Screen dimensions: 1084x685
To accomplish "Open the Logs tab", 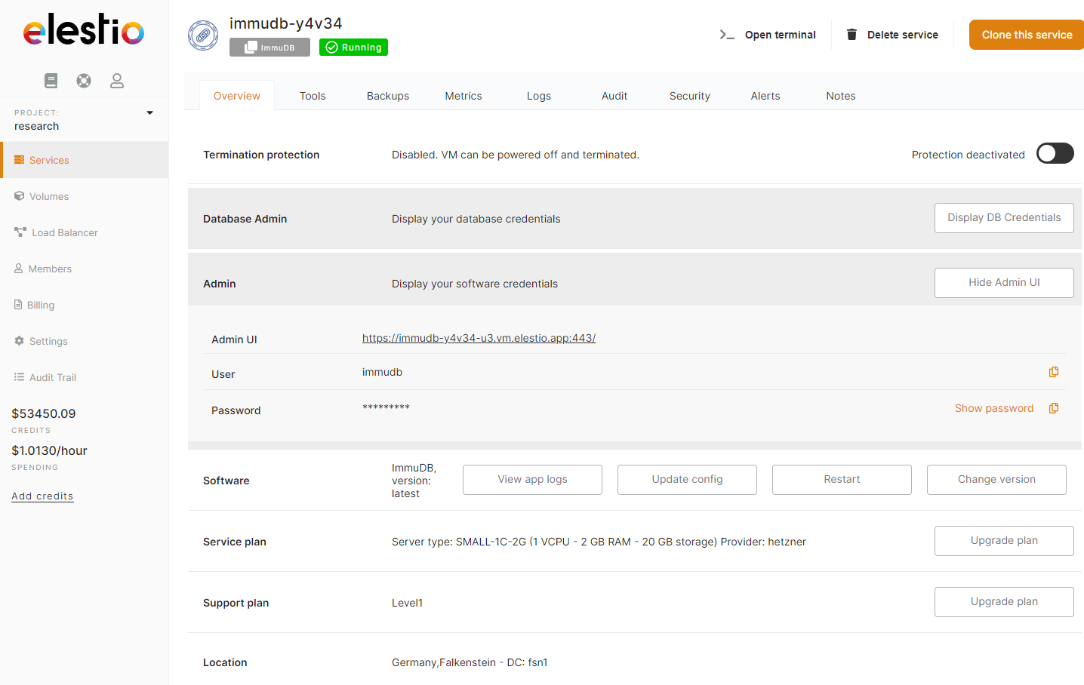I will point(539,96).
